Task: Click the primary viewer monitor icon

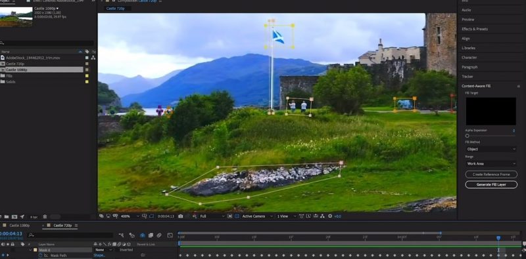Action: pos(108,216)
